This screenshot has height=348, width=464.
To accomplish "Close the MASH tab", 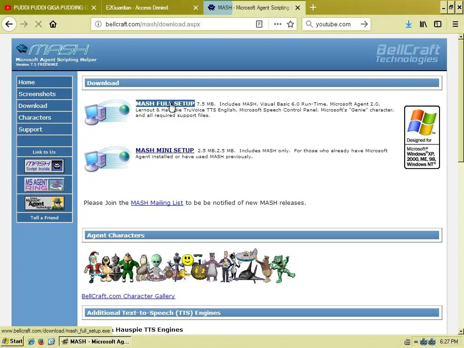I will point(298,8).
